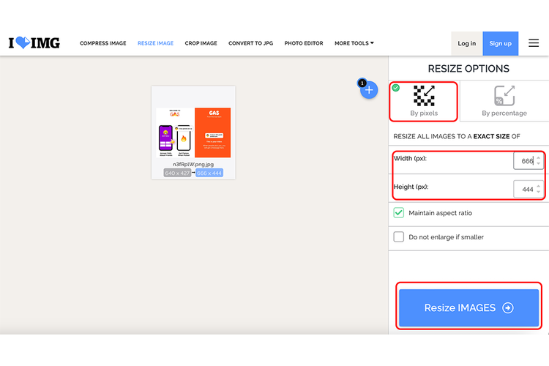Click the Height stepper arrows
This screenshot has height=366, width=549.
(x=539, y=189)
